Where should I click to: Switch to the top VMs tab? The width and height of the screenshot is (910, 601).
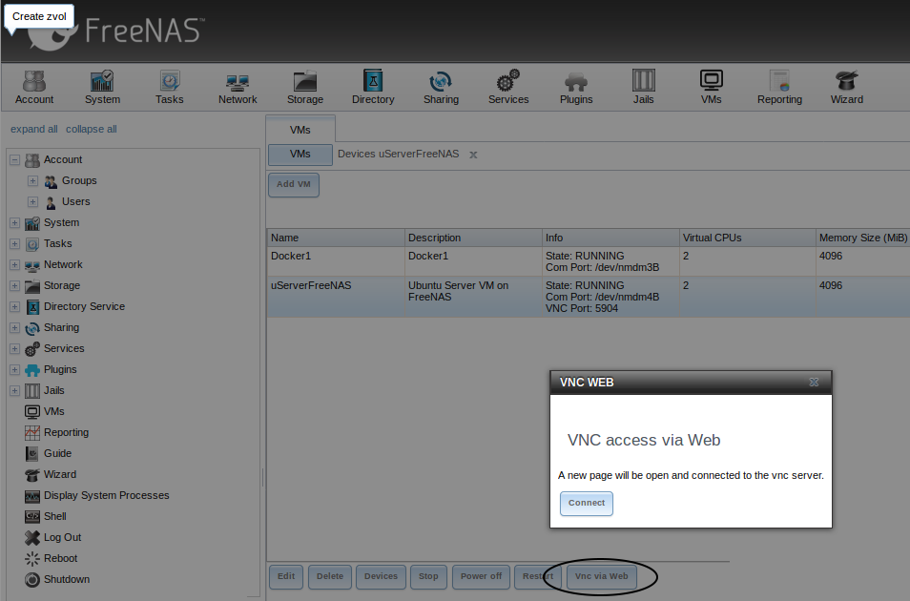(300, 130)
